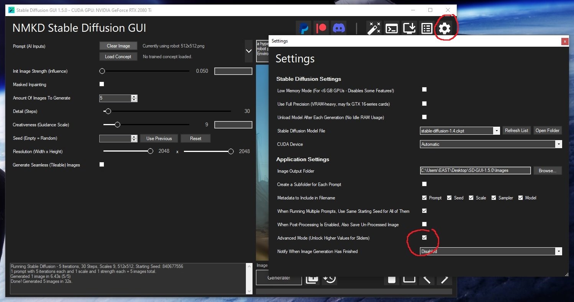This screenshot has width=574, height=302.
Task: Increase Amount Of Images with up arrow
Action: click(x=134, y=96)
